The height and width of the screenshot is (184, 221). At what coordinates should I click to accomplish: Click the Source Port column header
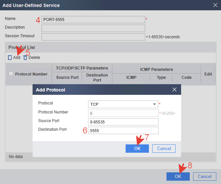click(67, 78)
